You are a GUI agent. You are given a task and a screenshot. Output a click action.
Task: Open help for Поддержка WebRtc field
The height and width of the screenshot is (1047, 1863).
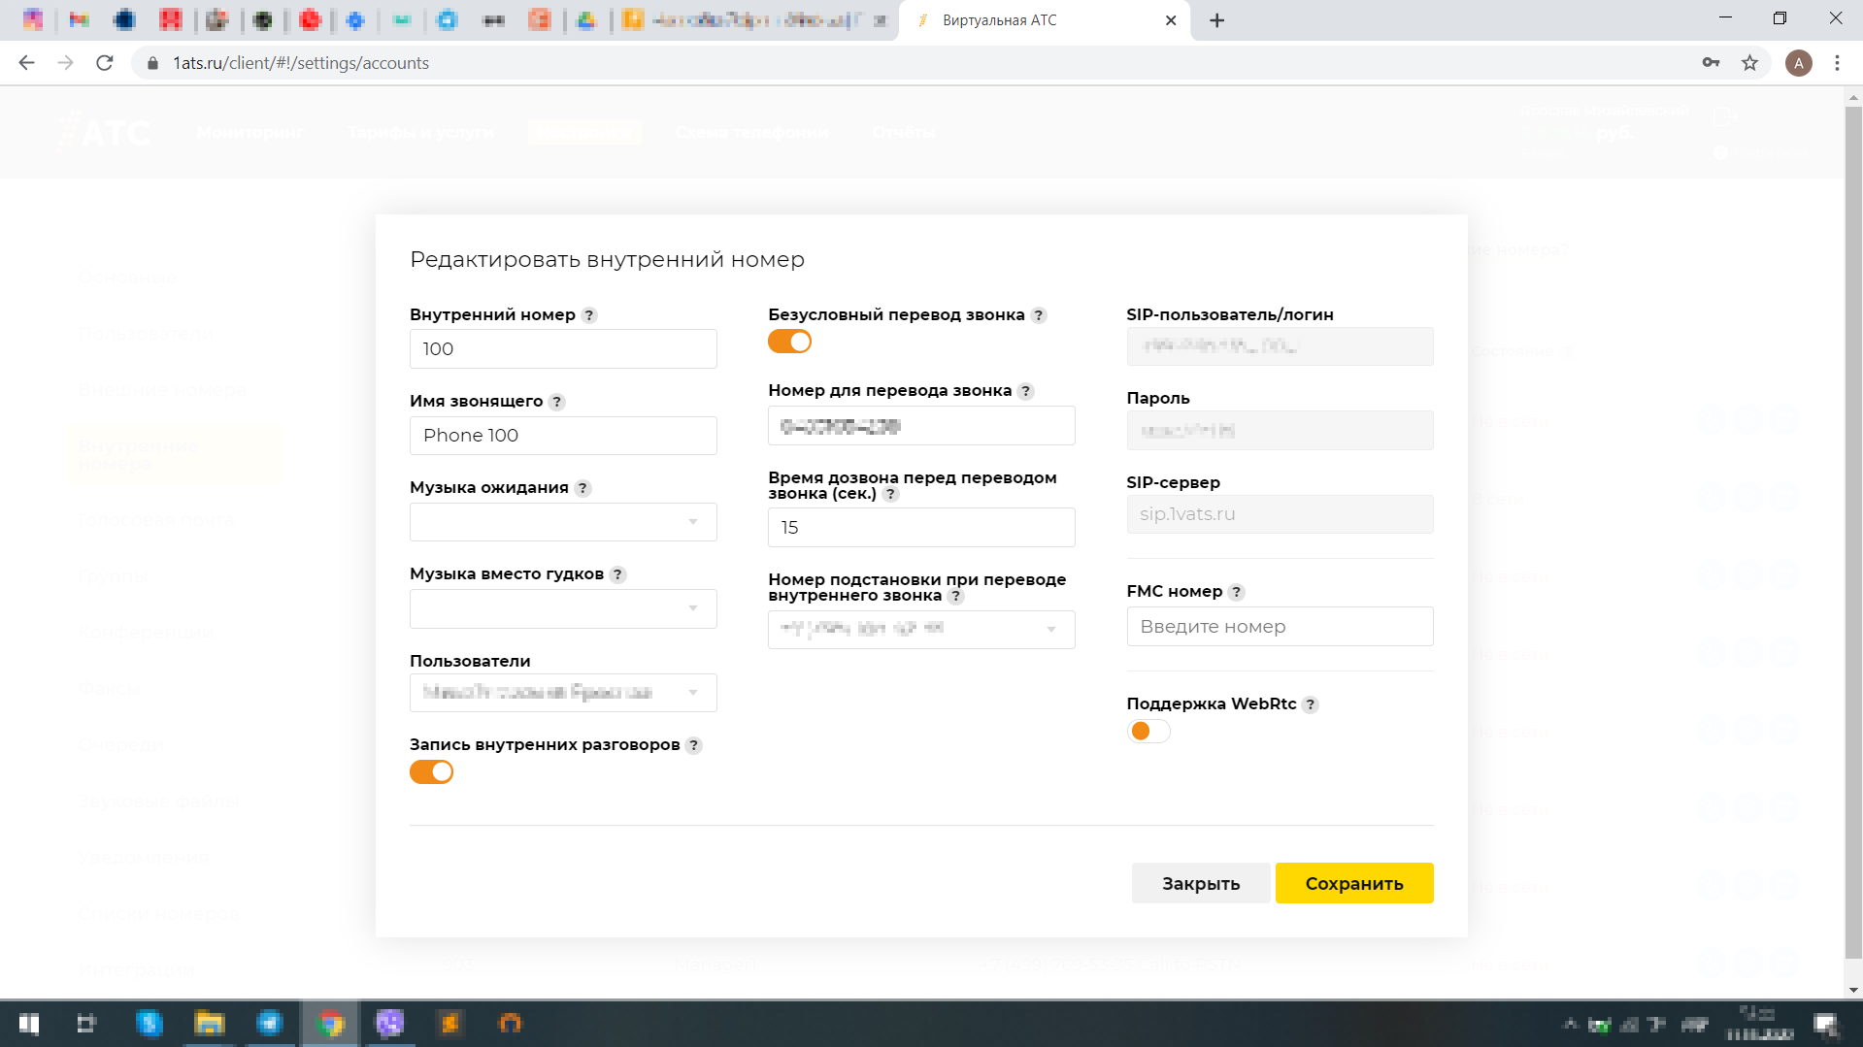1312,704
